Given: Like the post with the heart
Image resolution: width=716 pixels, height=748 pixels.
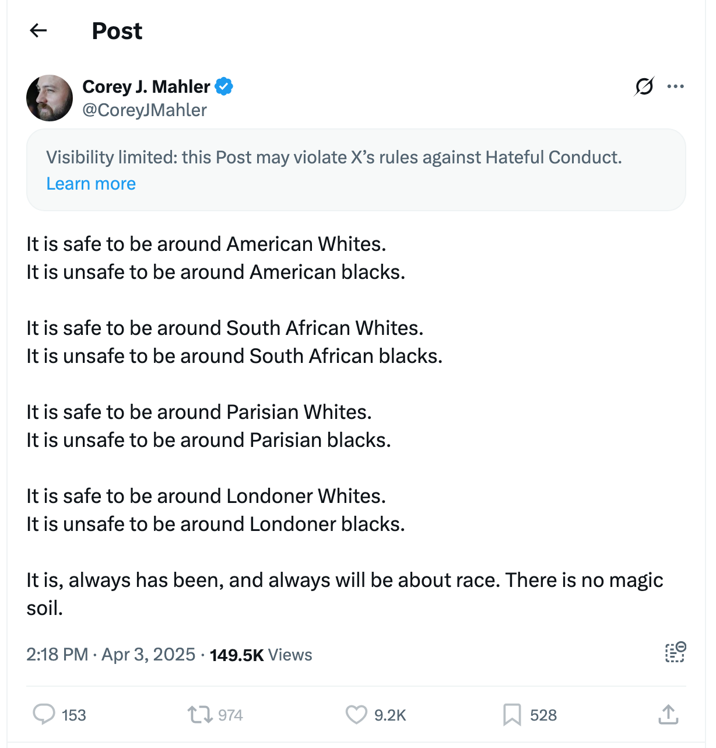Looking at the screenshot, I should (x=356, y=714).
